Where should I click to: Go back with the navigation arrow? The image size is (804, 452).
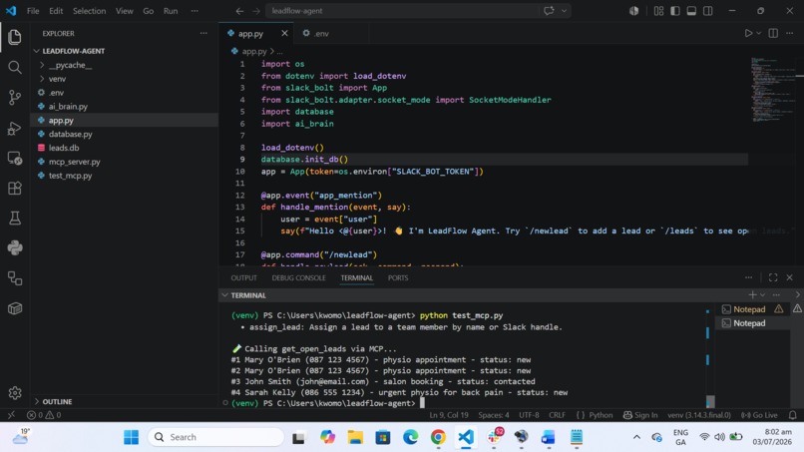click(x=239, y=11)
